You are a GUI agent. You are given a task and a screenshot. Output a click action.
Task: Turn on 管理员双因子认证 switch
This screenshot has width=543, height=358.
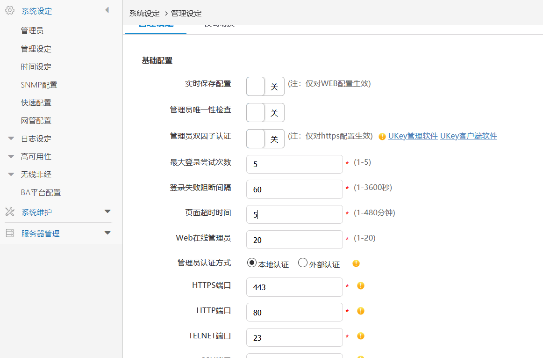click(265, 139)
